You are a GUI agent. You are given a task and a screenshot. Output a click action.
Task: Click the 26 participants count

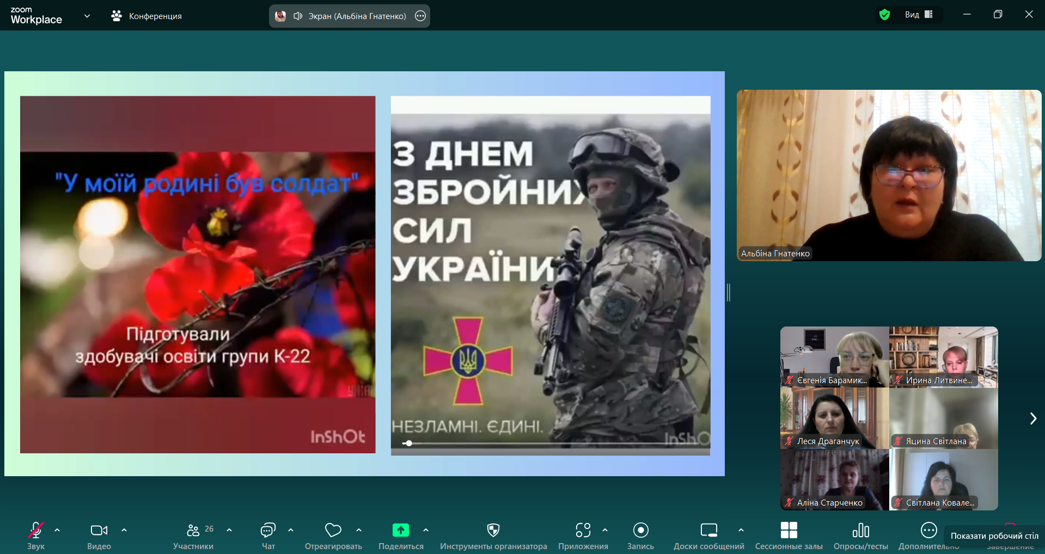pos(209,529)
